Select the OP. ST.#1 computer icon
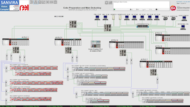 [127, 18]
